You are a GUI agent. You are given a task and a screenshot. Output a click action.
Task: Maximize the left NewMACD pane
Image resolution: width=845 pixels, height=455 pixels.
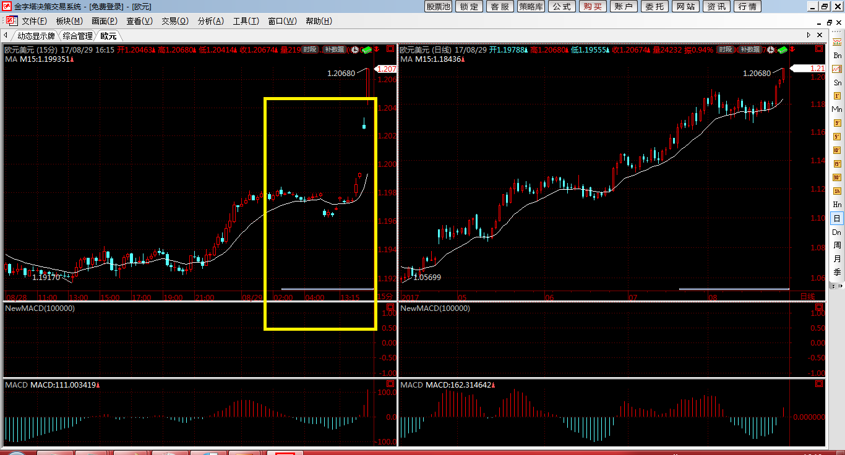[390, 307]
